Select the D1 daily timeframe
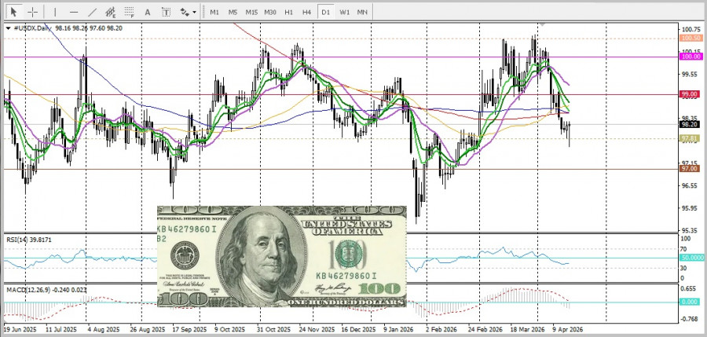This screenshot has height=337, width=707. 326,13
